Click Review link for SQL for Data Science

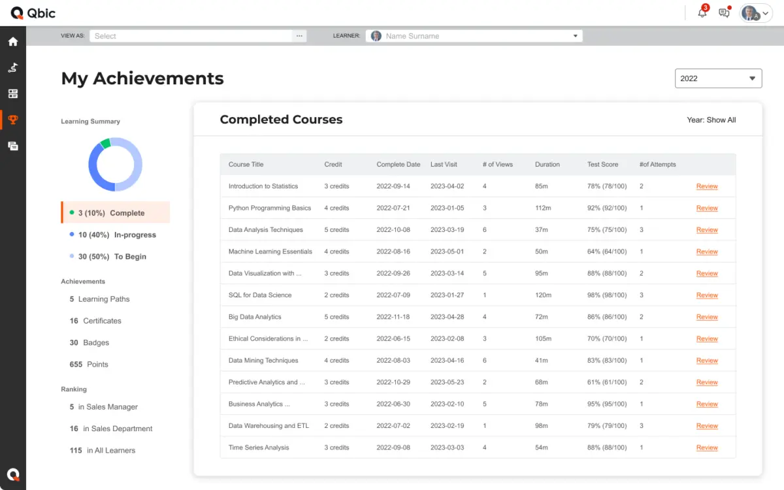[707, 295]
